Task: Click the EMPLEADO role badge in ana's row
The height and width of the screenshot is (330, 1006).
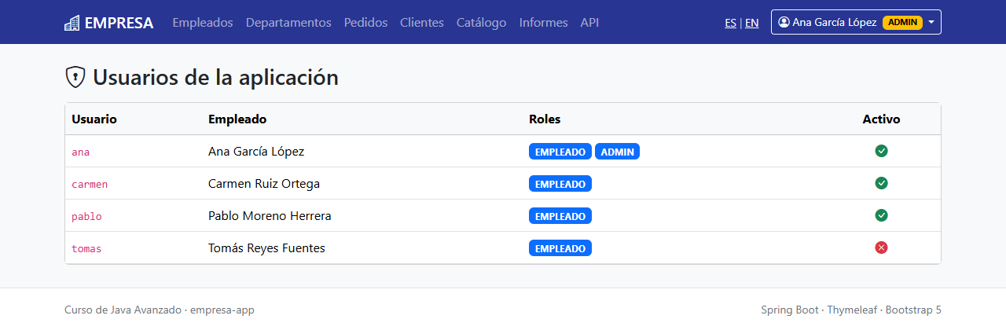Action: pos(560,152)
